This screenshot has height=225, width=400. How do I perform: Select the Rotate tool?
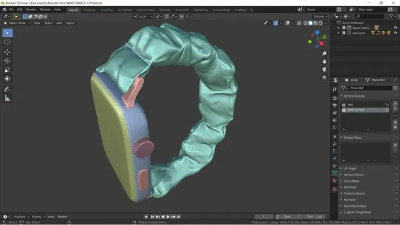point(7,61)
